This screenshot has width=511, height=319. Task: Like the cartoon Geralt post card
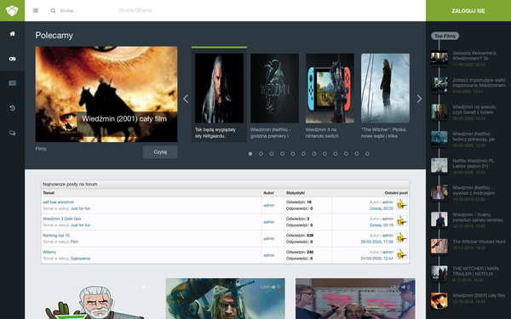[141, 287]
